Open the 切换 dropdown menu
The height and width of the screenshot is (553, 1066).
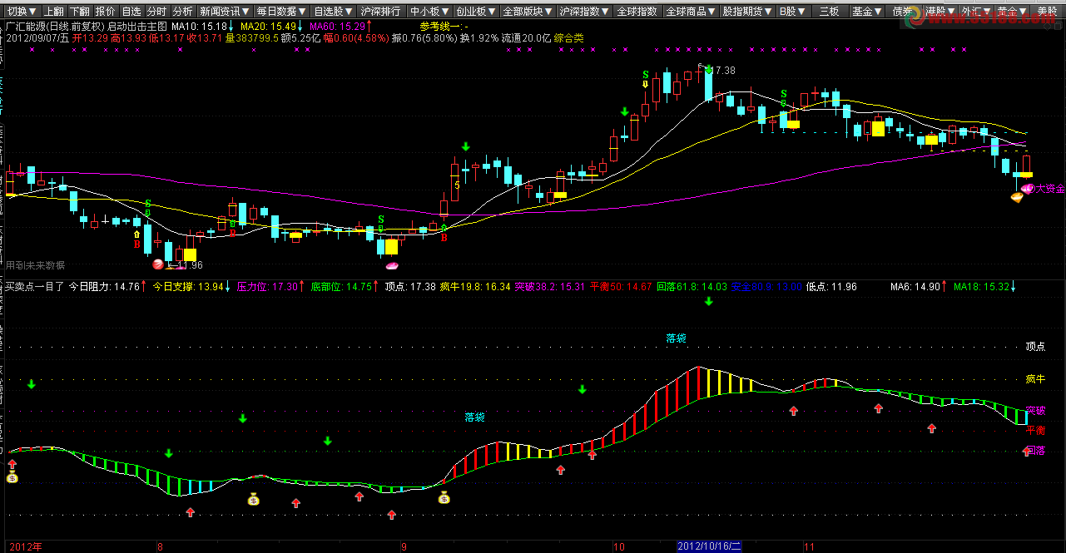click(22, 12)
